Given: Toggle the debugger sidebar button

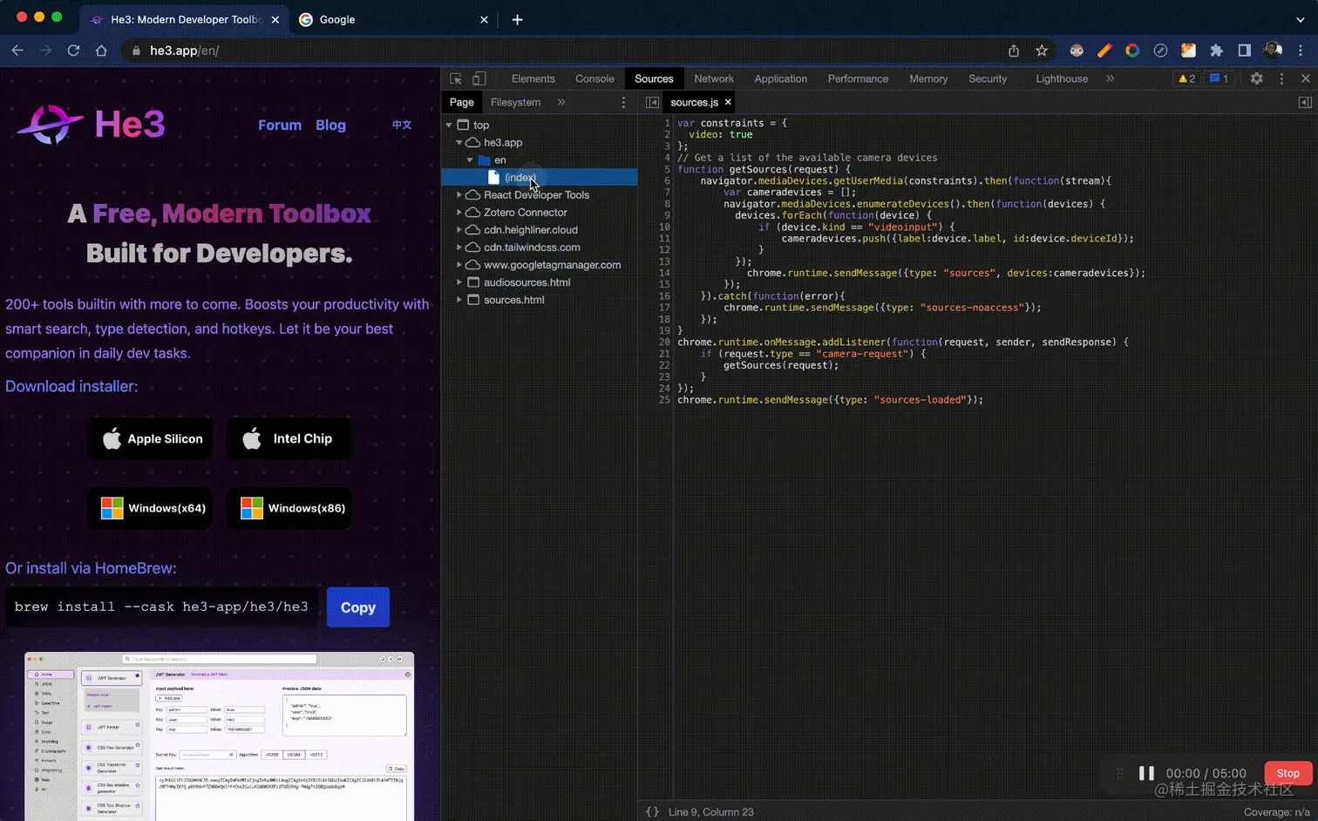Looking at the screenshot, I should pos(1305,102).
